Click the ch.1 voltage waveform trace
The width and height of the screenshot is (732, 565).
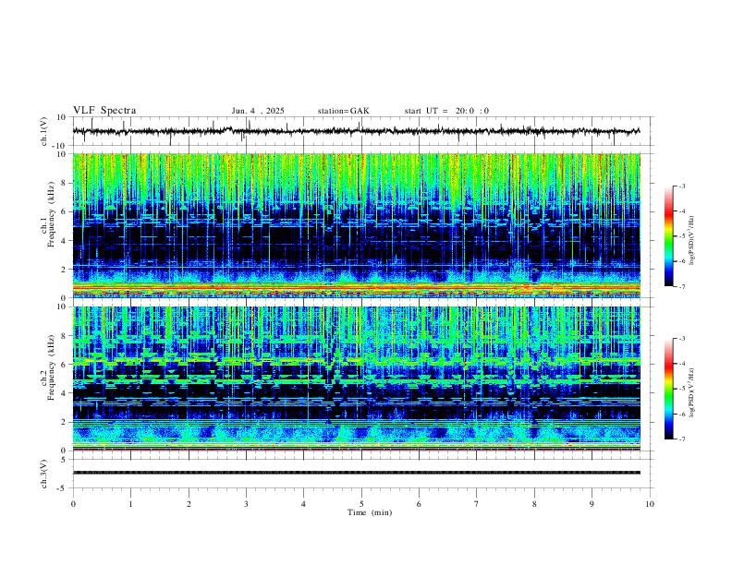click(356, 131)
